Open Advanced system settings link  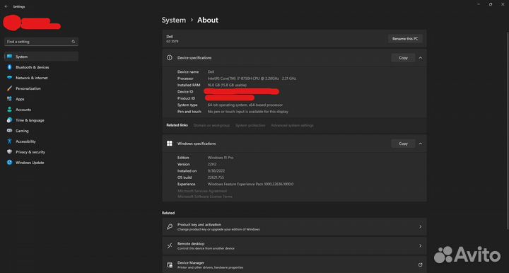[292, 125]
